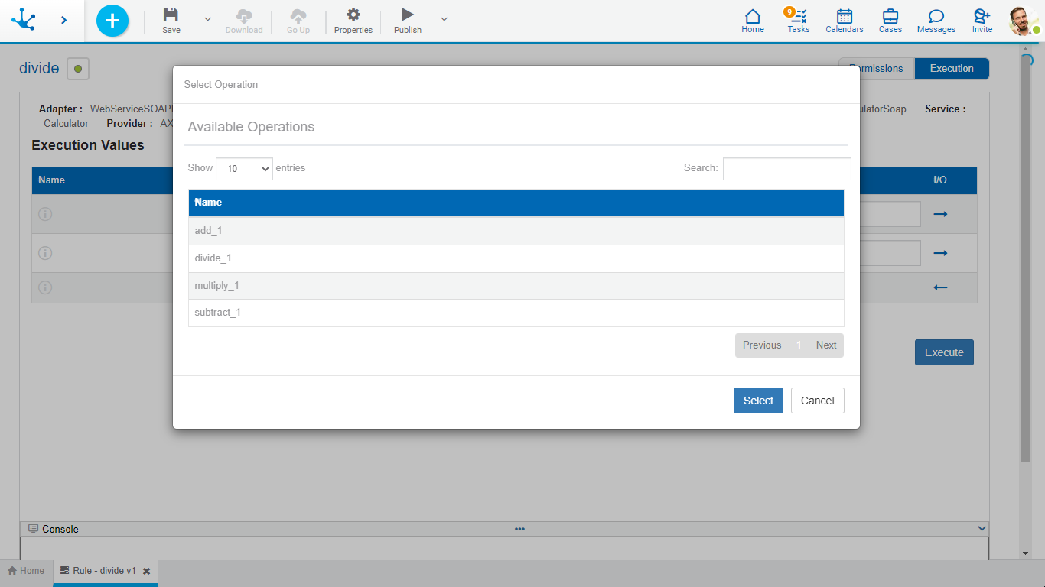Viewport: 1045px width, 587px height.
Task: Switch to the Execution tab
Action: pyautogui.click(x=951, y=69)
